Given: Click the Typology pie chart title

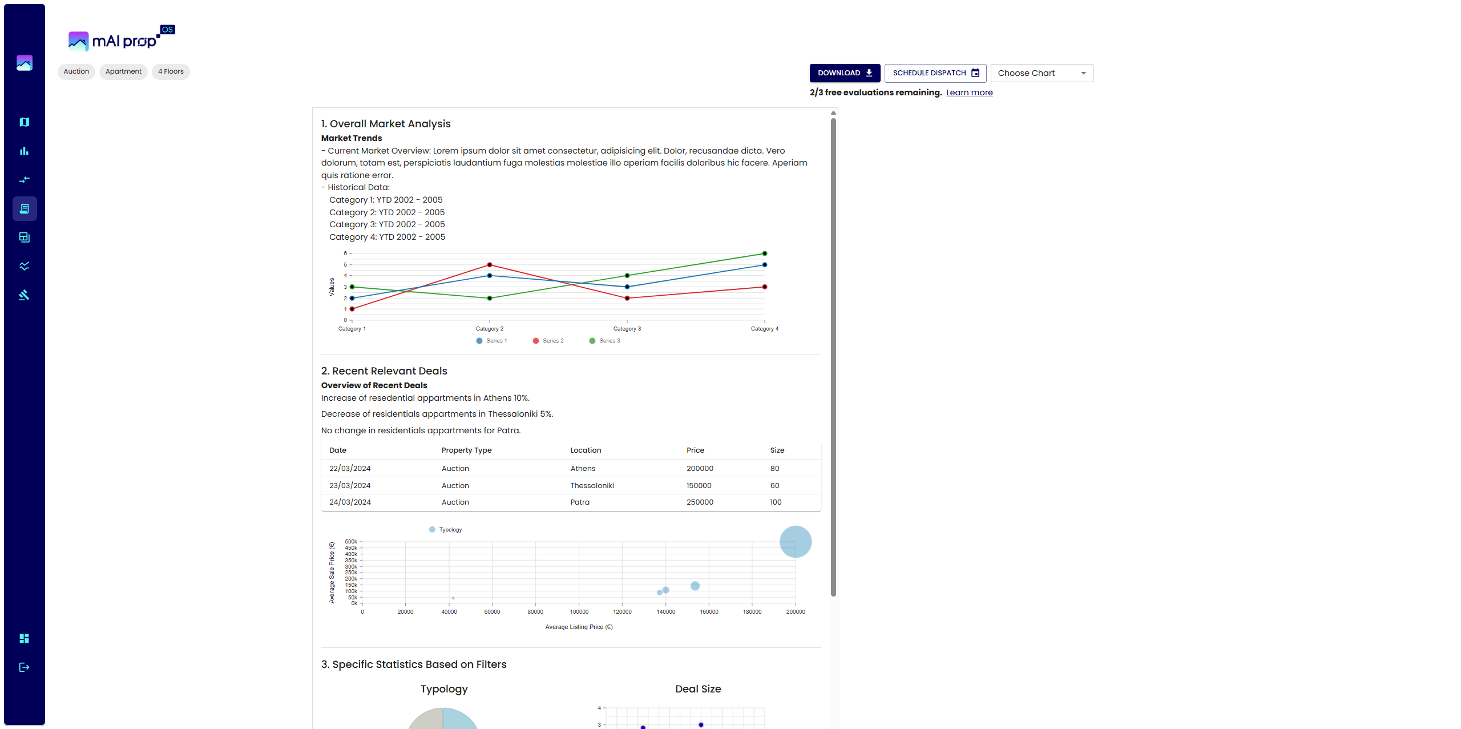Looking at the screenshot, I should pyautogui.click(x=444, y=689).
